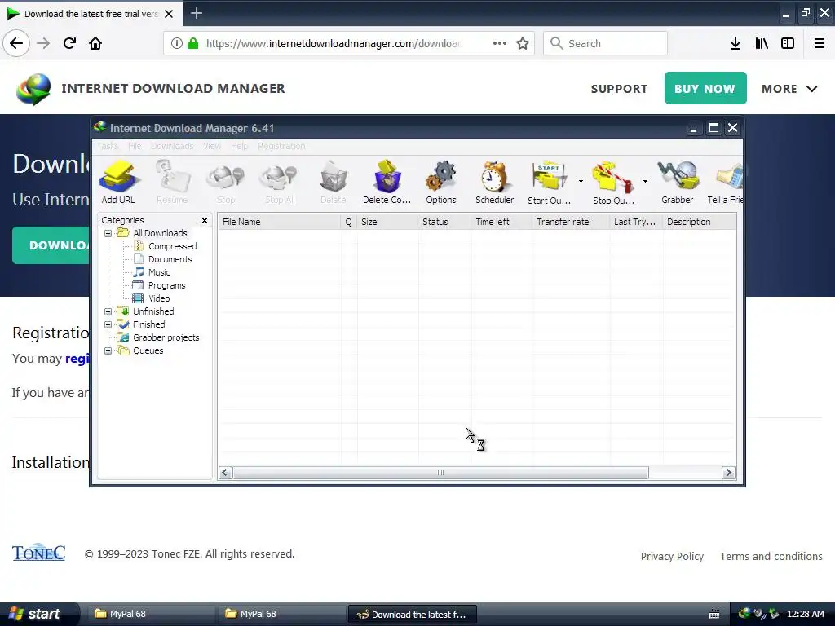Open the Downloads menu
This screenshot has width=835, height=626.
[172, 146]
